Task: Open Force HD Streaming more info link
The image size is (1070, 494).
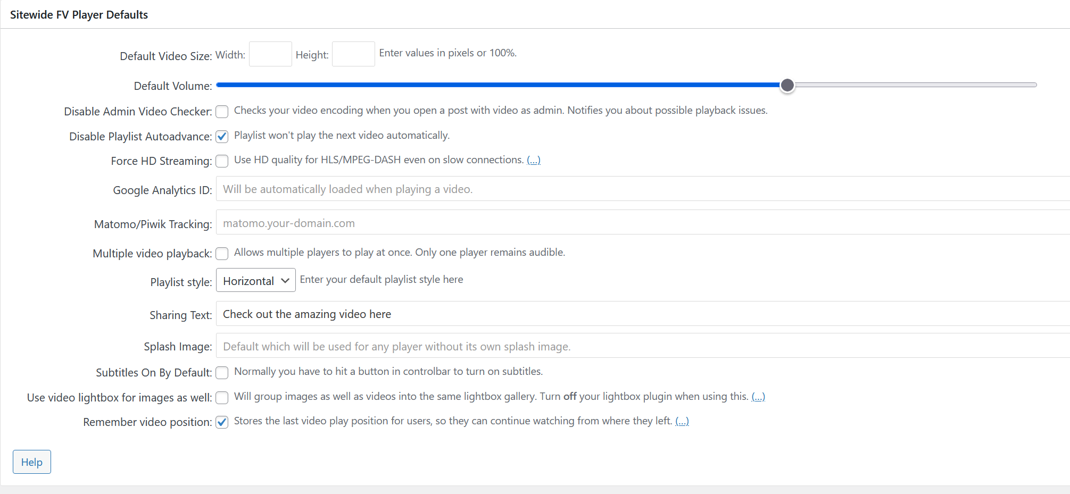Action: pos(534,160)
